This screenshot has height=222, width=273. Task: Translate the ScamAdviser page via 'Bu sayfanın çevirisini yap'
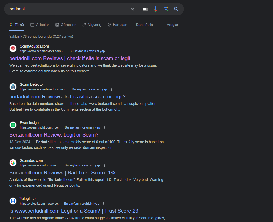87,51
